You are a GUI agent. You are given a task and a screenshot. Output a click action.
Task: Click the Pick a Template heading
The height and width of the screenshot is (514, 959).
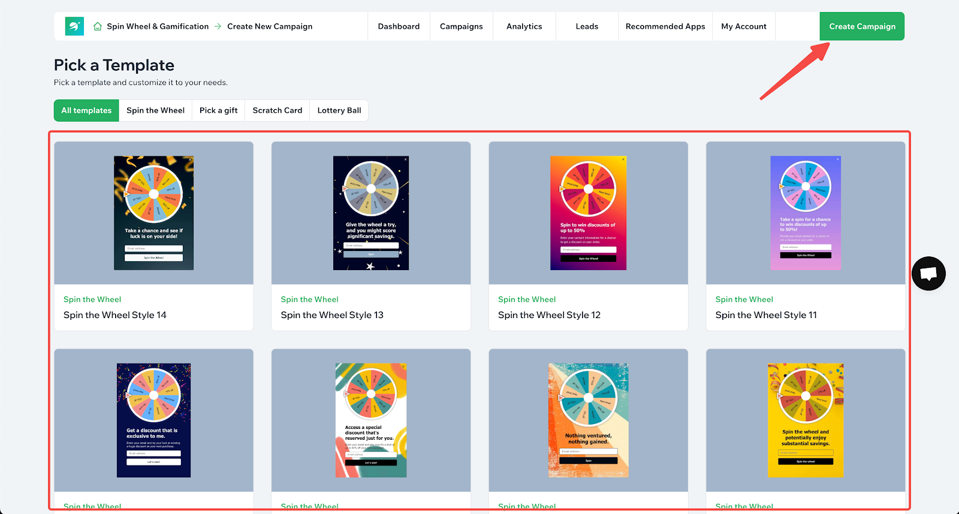pyautogui.click(x=114, y=65)
